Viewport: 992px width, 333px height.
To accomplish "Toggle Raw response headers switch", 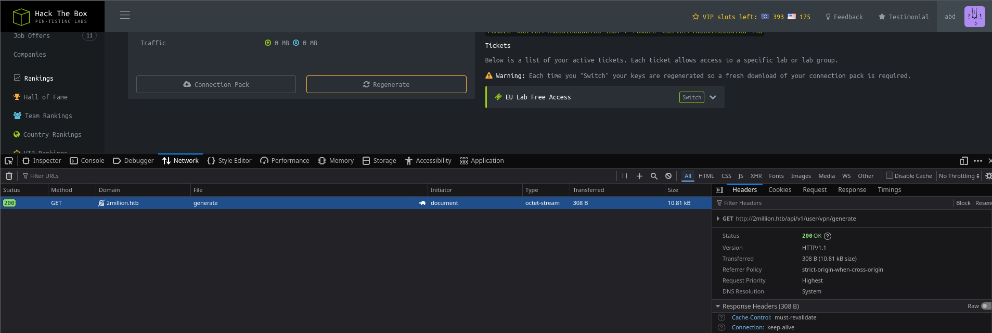I will click(986, 306).
